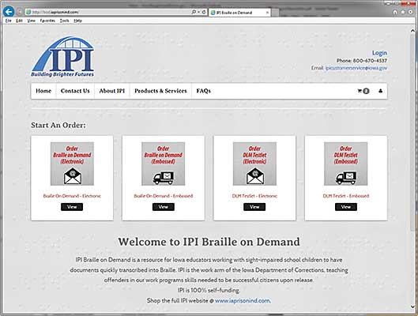This screenshot has width=418, height=316.
Task: Click the scrollbar up arrow
Action: [412, 31]
